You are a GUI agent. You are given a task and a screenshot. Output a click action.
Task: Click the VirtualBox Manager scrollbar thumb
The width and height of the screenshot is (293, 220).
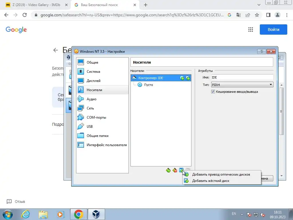[282, 111]
